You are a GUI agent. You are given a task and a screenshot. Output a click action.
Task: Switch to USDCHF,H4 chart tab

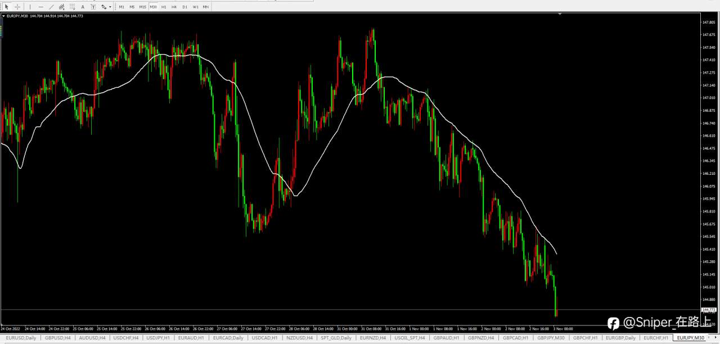tap(126, 338)
